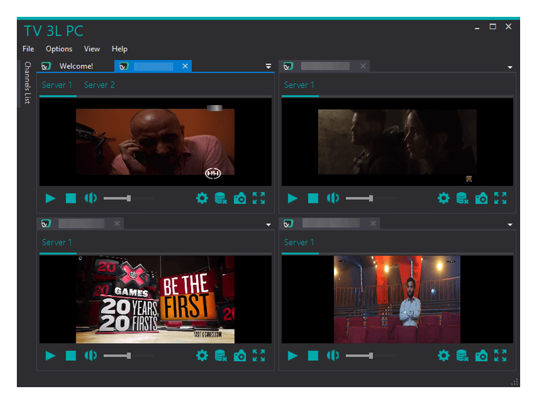
Task: Switch to the Welcome! tab
Action: tap(75, 66)
